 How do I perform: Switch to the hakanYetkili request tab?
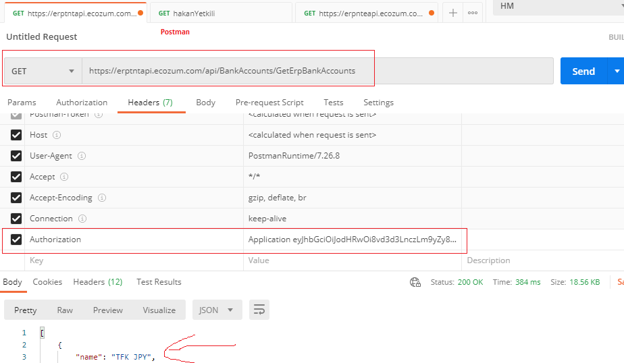pos(222,13)
